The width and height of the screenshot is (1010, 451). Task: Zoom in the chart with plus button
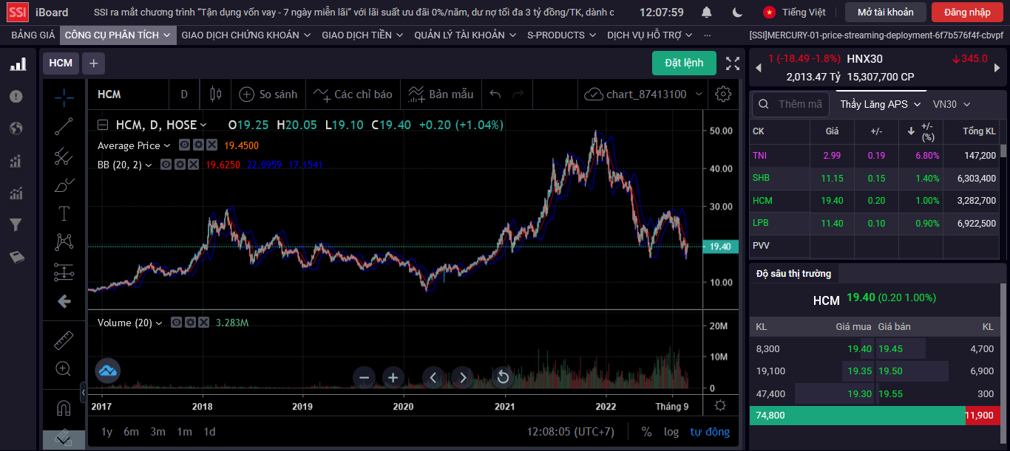(x=393, y=378)
